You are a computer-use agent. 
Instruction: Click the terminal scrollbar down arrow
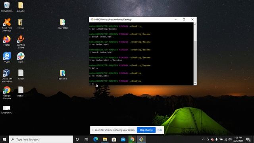coord(195,84)
